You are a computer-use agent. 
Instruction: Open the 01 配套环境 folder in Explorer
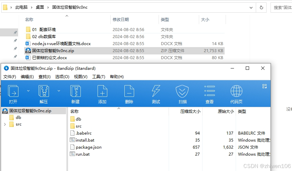(44, 30)
